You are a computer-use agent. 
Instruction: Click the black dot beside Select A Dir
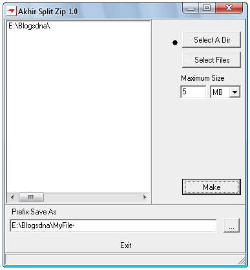pos(175,43)
